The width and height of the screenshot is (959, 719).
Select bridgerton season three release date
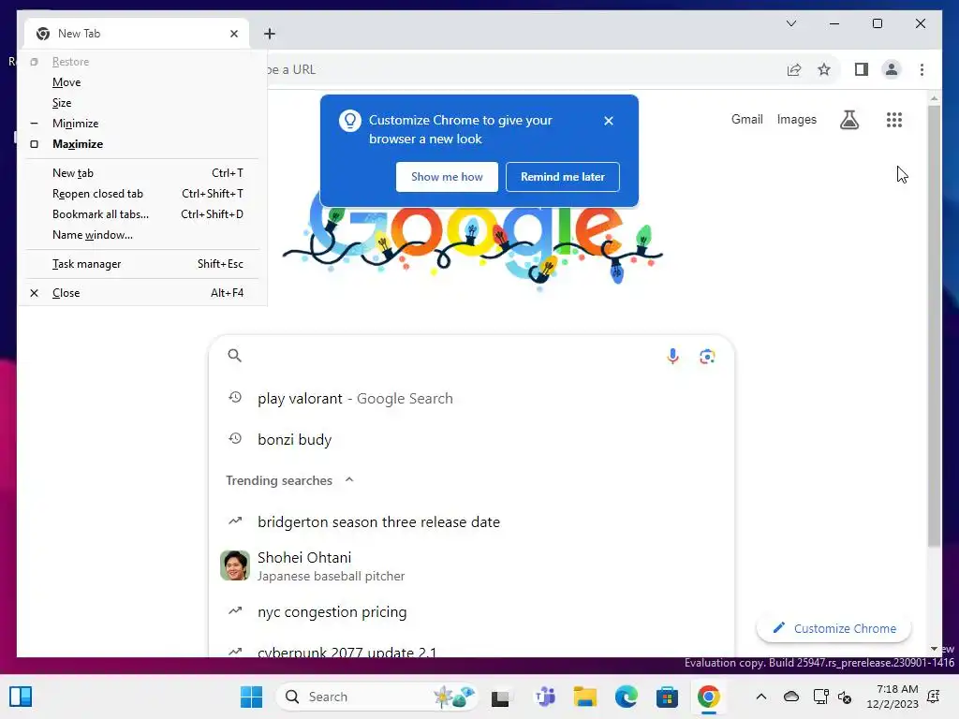[471, 522]
